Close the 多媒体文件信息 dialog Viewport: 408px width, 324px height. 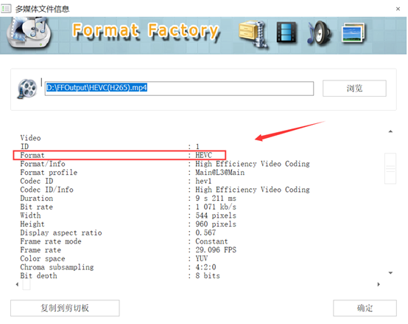tap(398, 9)
